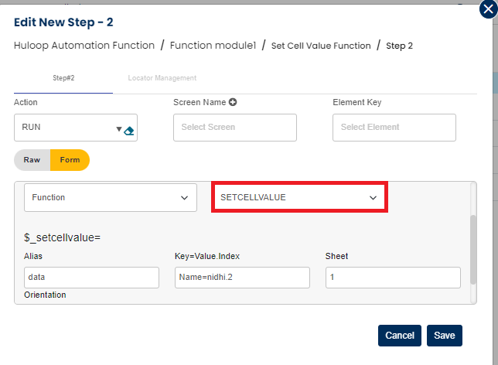Click the eraser icon beside Action
Image resolution: width=498 pixels, height=365 pixels.
pyautogui.click(x=129, y=131)
